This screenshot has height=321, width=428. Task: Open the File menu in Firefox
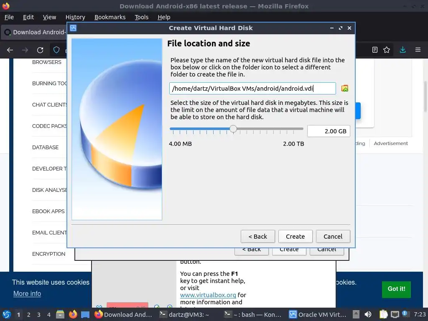click(9, 17)
